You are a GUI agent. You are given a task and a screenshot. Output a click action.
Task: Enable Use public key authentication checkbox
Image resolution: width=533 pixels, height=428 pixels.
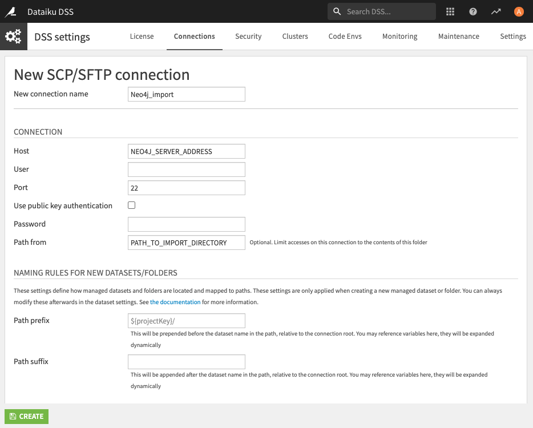click(132, 205)
